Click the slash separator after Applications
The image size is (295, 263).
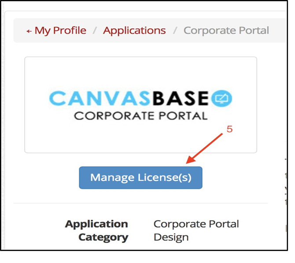coord(175,30)
